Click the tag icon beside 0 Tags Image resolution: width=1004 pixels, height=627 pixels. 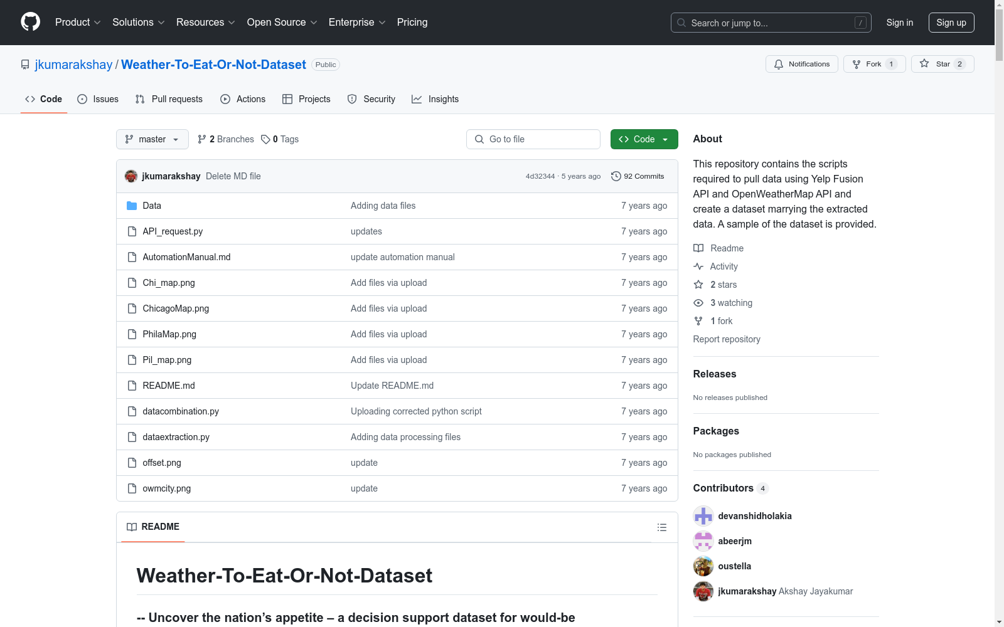(x=265, y=139)
